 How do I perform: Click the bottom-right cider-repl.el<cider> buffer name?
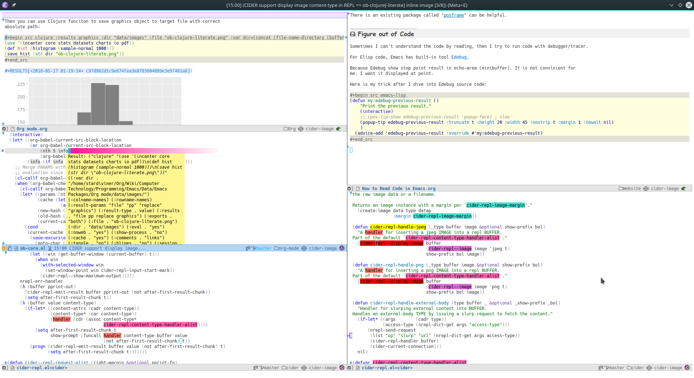[387, 368]
